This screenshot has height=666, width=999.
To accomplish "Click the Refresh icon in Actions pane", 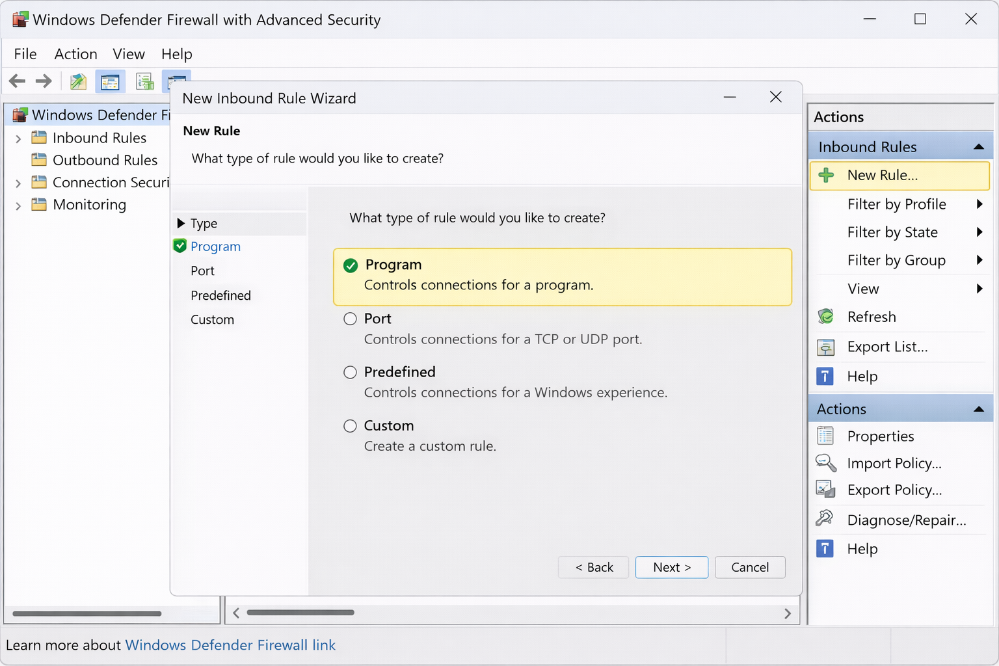I will tap(826, 317).
